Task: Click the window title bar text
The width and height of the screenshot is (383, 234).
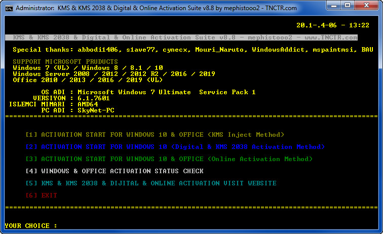Action: [157, 8]
